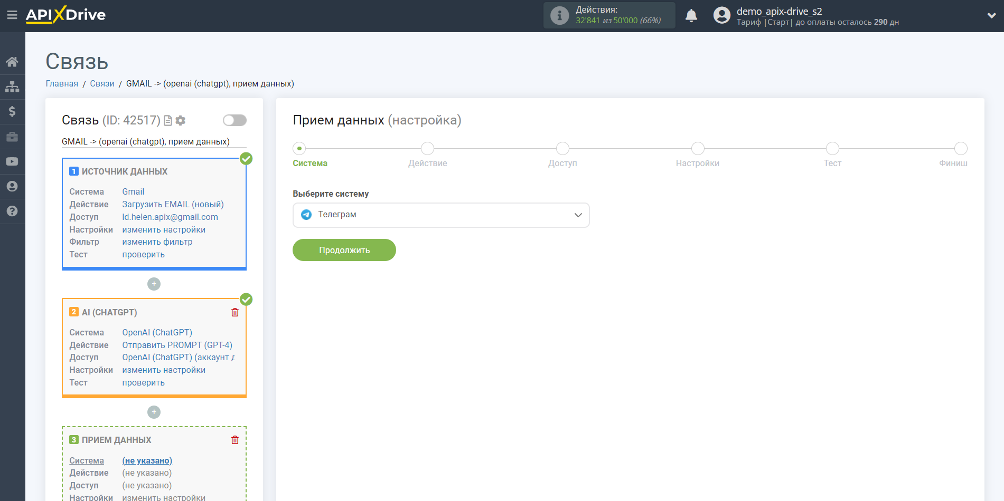Go to the Доступ step
The height and width of the screenshot is (501, 1004).
point(562,149)
